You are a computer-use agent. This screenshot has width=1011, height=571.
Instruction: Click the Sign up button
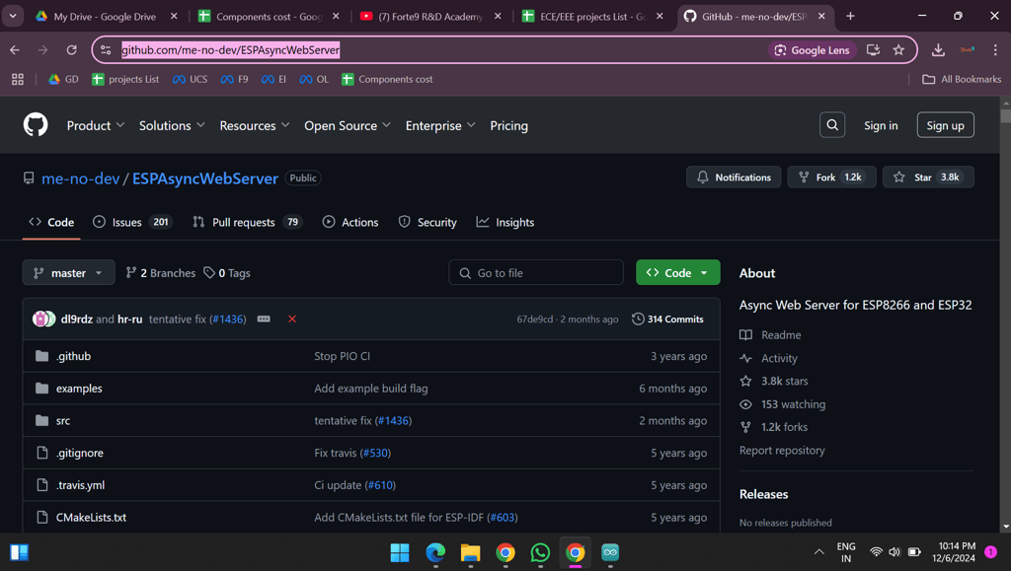point(945,125)
